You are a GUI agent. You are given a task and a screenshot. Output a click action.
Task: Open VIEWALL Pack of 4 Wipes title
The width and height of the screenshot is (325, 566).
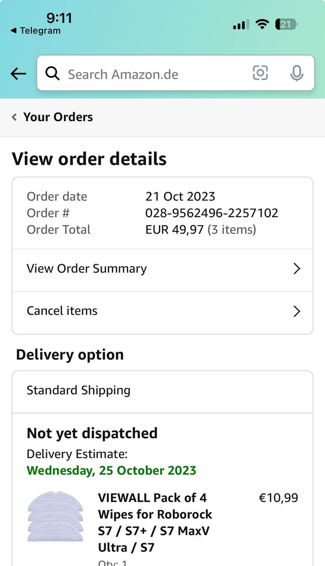(x=155, y=523)
